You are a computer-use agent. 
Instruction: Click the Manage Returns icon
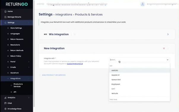[x=5, y=17]
